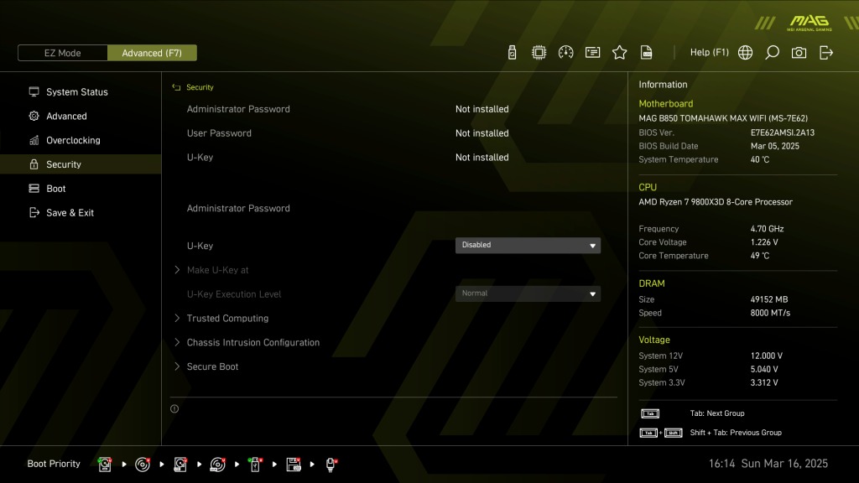Image resolution: width=859 pixels, height=483 pixels.
Task: Open the U-Key Disabled dropdown
Action: pos(528,246)
